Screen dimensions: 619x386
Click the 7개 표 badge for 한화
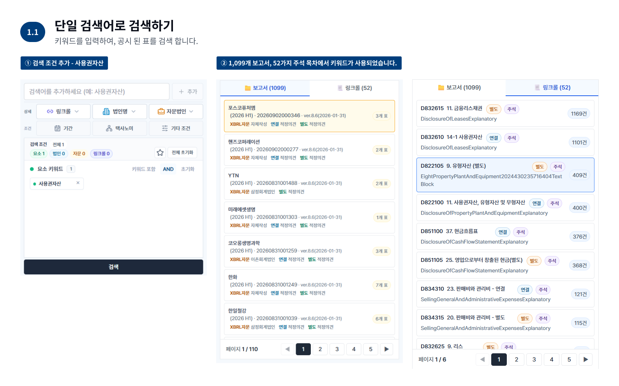[x=382, y=285]
